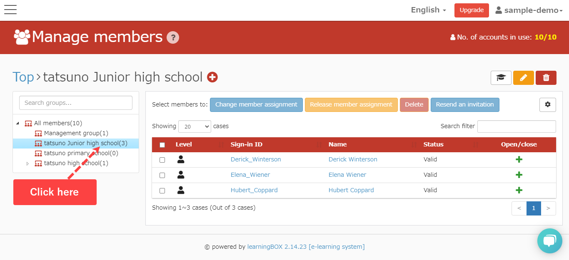This screenshot has height=260, width=569.
Task: Open table settings gear icon
Action: (x=547, y=105)
